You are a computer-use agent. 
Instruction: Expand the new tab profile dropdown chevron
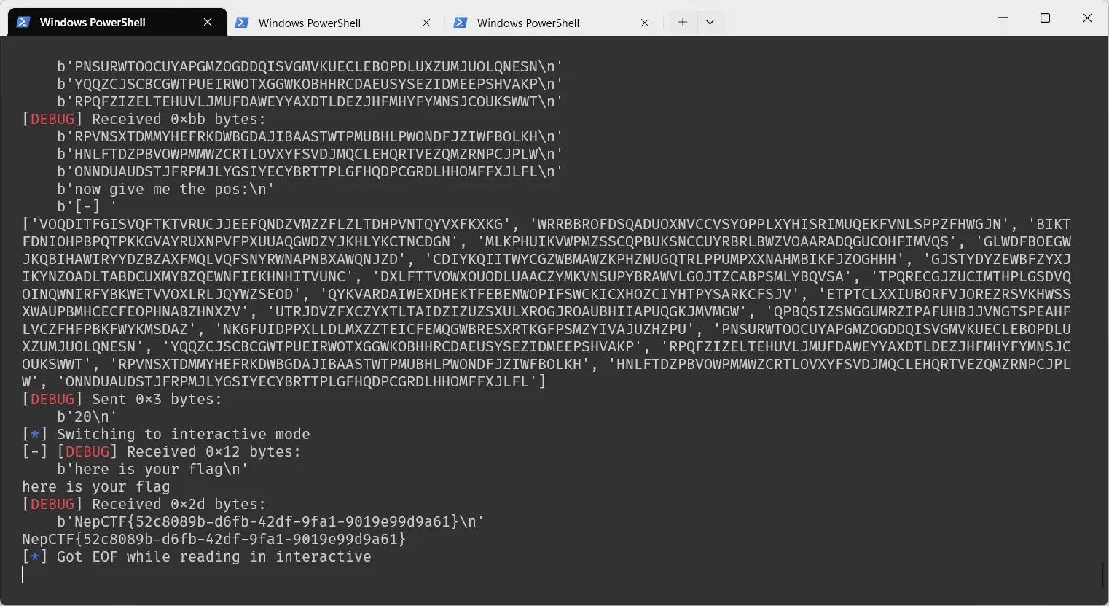point(710,22)
